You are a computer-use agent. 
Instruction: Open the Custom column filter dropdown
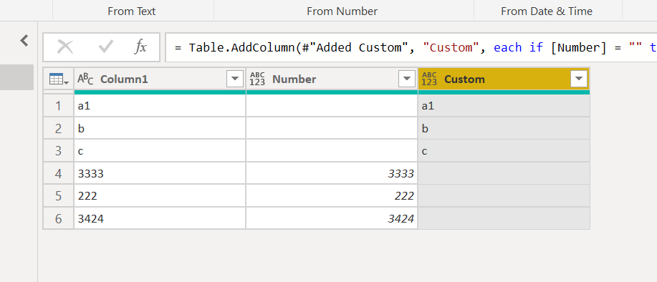coord(579,79)
